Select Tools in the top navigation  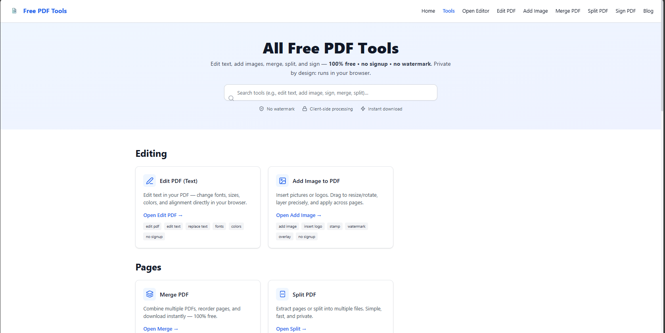(448, 11)
